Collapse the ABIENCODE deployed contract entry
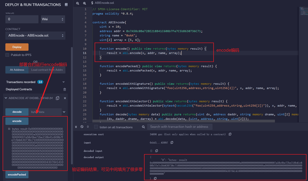This screenshot has height=181, width=308. tap(6, 98)
